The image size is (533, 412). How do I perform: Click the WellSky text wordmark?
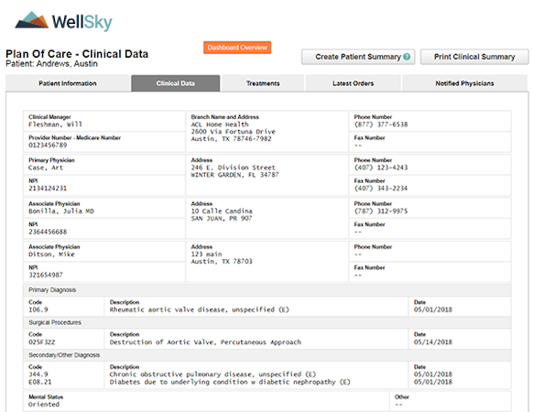tap(82, 22)
